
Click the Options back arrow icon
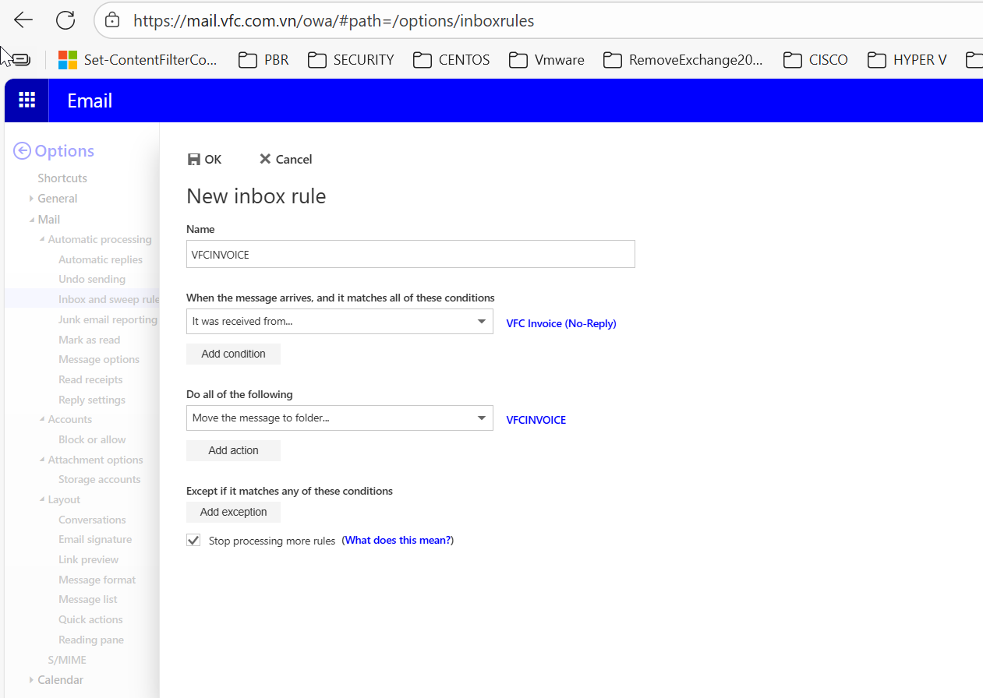click(x=23, y=151)
